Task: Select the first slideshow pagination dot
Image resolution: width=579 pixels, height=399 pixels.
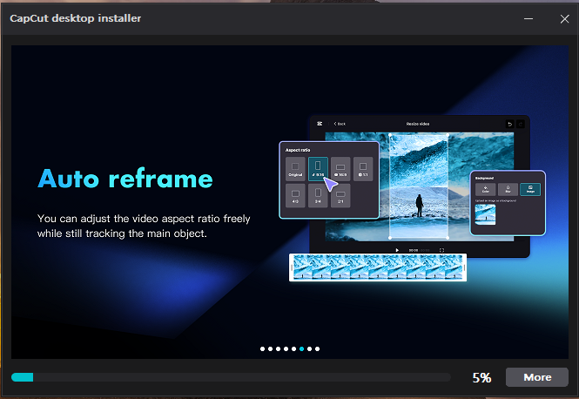Action: [x=262, y=348]
